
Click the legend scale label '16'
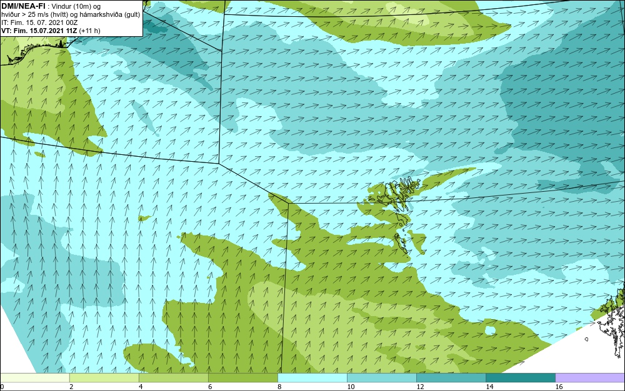(x=559, y=387)
